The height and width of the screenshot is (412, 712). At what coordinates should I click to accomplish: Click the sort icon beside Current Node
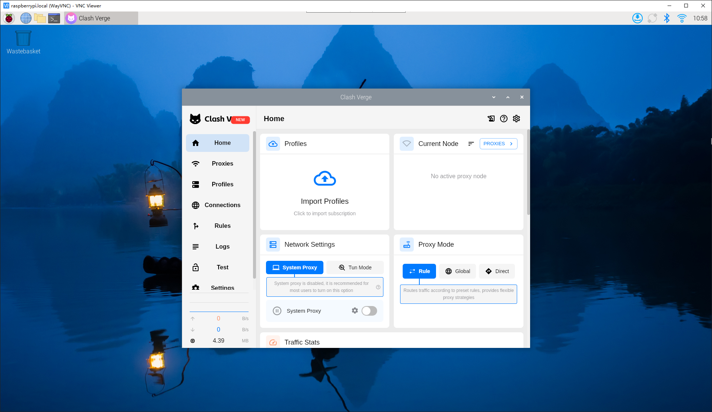(471, 144)
